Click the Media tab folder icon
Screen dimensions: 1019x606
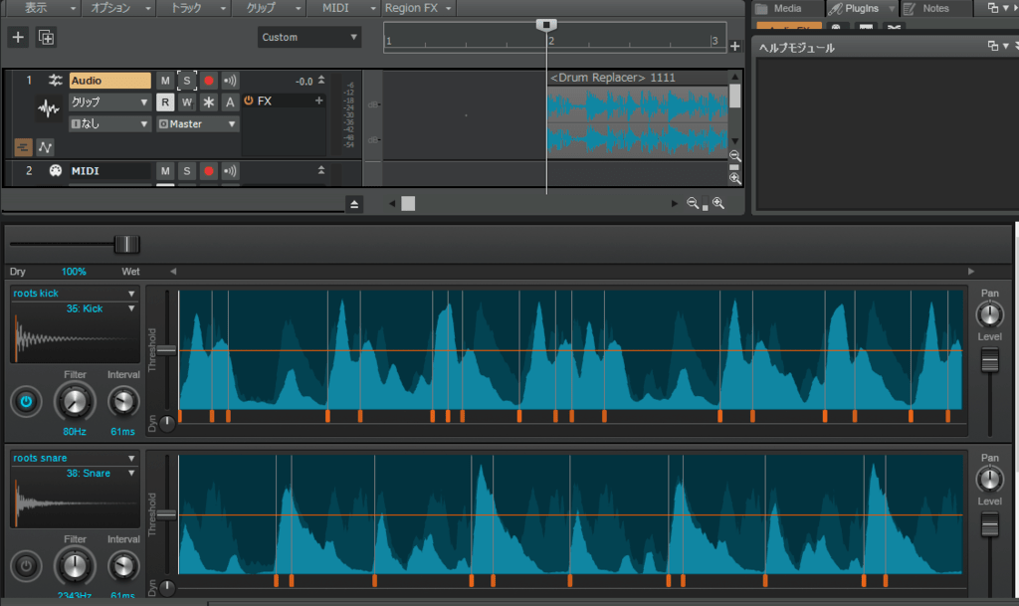[x=762, y=8]
